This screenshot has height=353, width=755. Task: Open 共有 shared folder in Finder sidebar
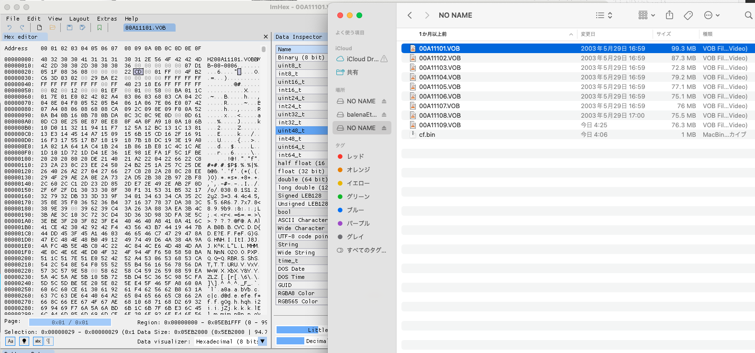352,72
